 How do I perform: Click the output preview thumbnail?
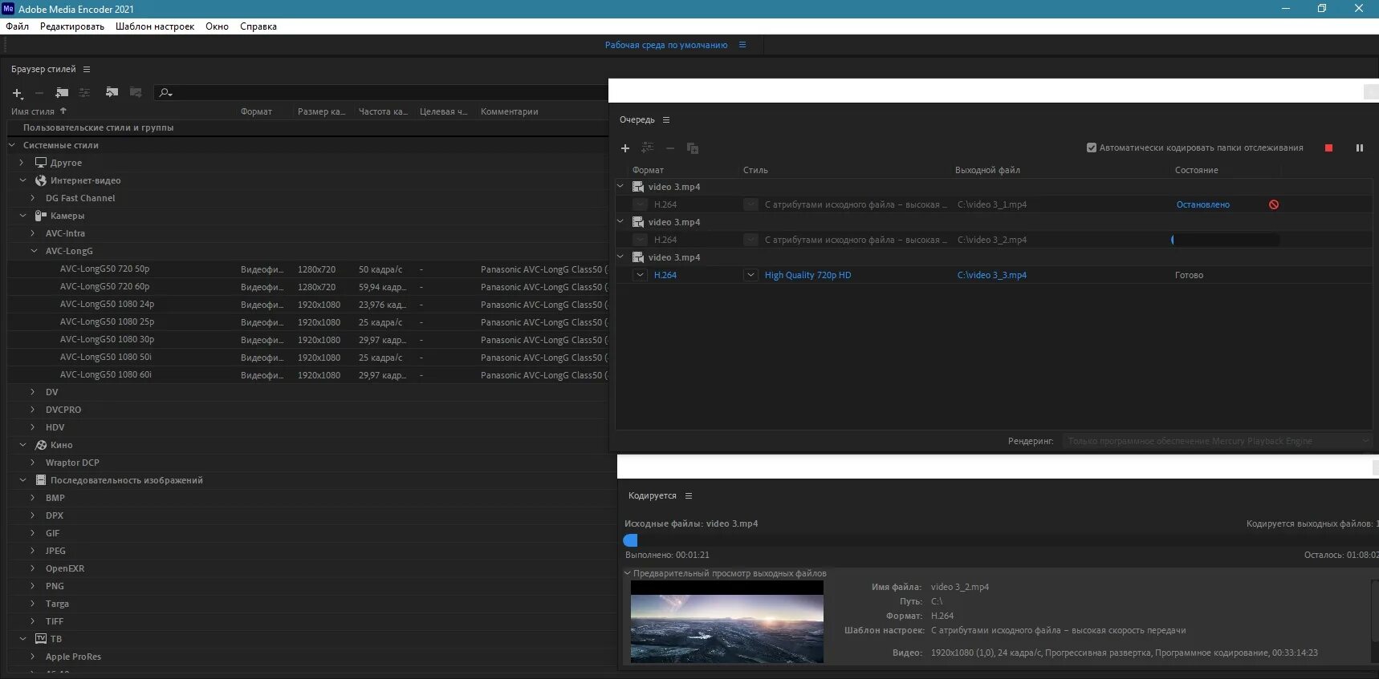pyautogui.click(x=727, y=622)
